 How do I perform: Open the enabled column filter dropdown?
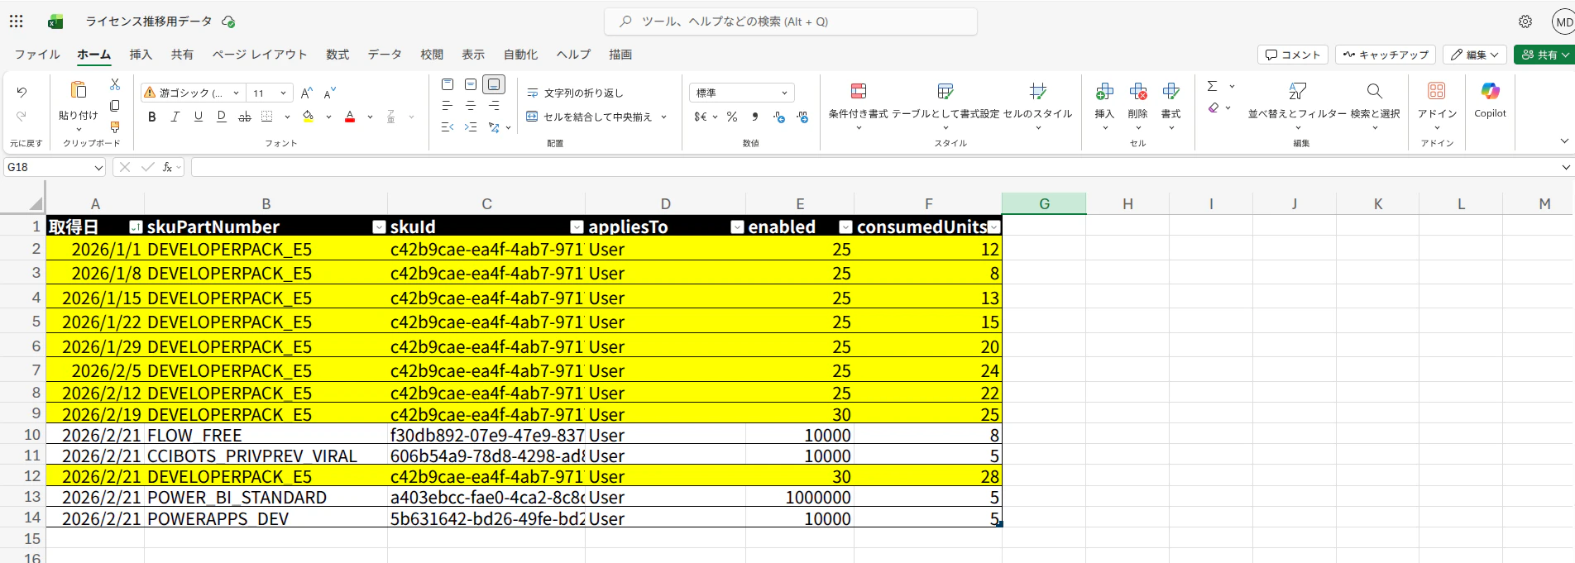(x=845, y=227)
